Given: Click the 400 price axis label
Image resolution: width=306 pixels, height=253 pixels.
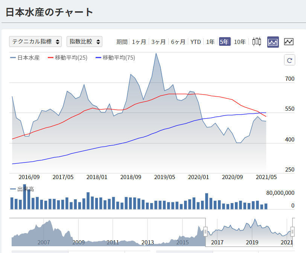Looking at the screenshot, I should coord(289,140).
